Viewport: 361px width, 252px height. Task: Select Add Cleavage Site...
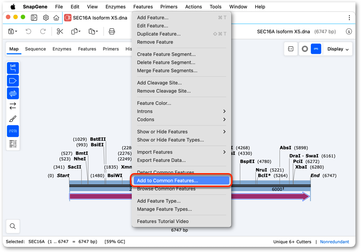(181, 83)
